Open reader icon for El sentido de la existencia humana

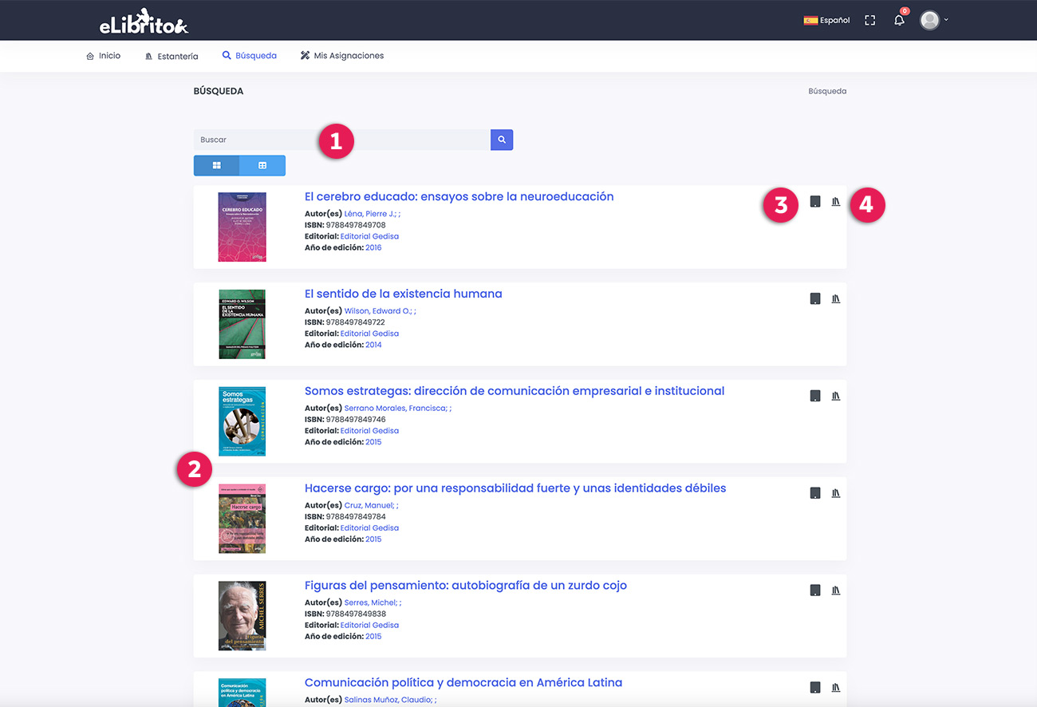(815, 298)
